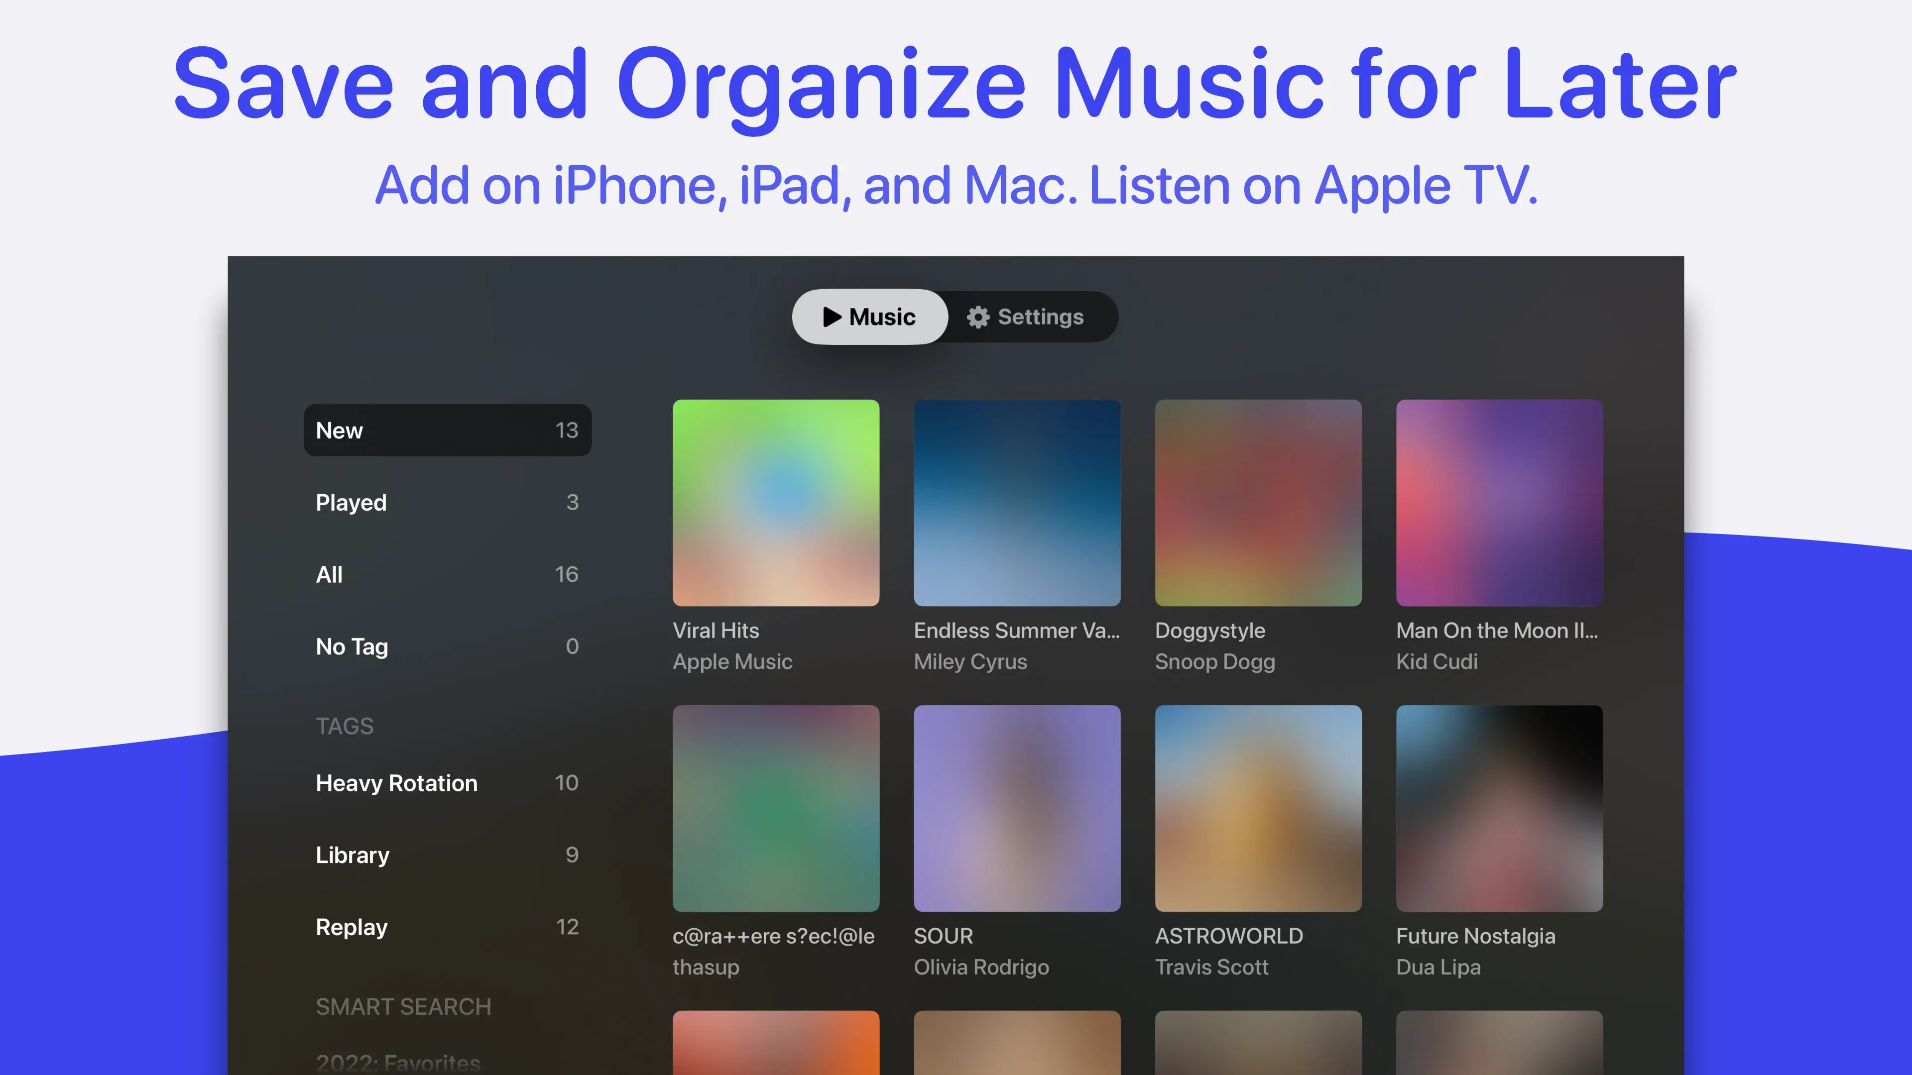Viewport: 1912px width, 1075px height.
Task: Open the Library tag
Action: tap(447, 855)
